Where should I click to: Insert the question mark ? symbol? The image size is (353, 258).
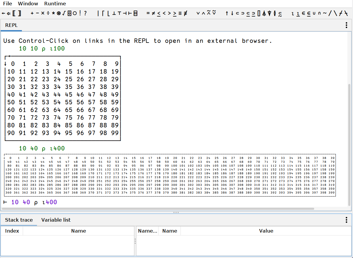pyautogui.click(x=86, y=13)
